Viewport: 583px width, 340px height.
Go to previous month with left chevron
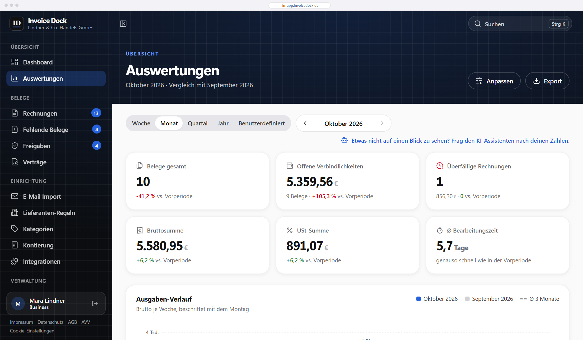tap(305, 123)
